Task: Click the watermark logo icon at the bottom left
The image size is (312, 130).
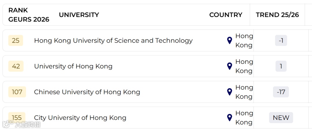Action: [8, 124]
